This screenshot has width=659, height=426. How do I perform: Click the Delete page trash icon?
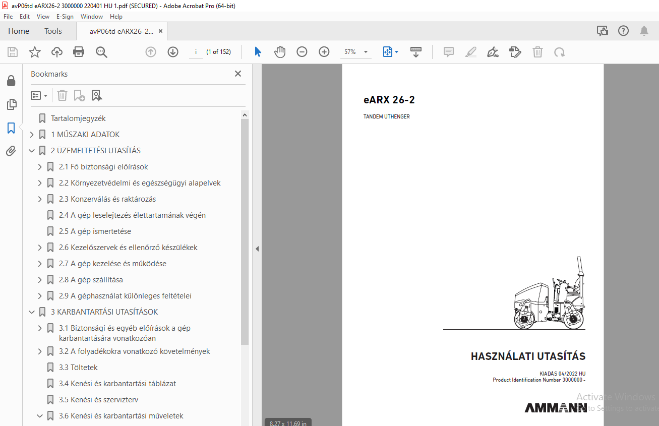tap(538, 52)
